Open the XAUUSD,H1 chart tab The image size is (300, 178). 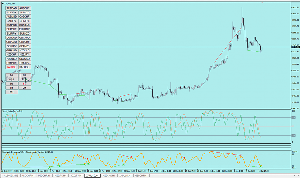tap(125, 176)
